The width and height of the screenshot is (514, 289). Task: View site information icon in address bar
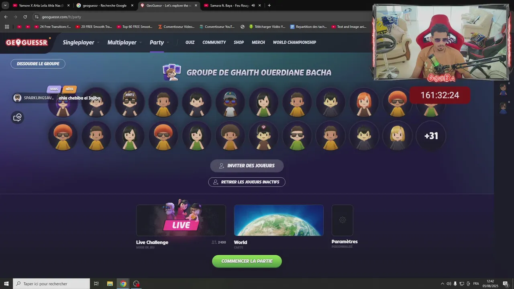point(37,17)
